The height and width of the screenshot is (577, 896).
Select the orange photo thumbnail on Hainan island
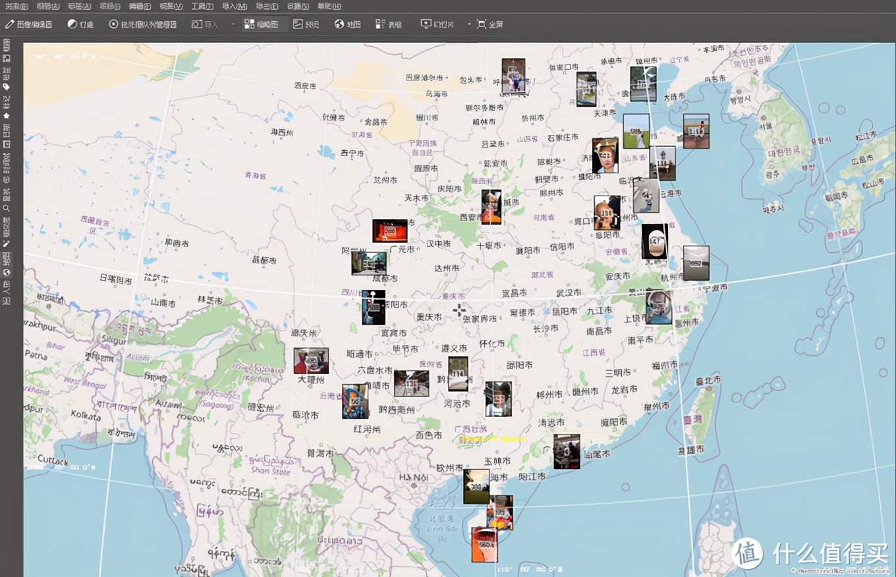click(x=484, y=545)
